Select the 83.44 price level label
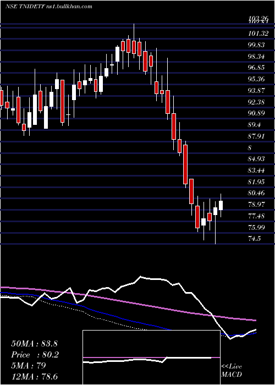Image resolution: width=275 pixels, height=385 pixels. click(x=256, y=170)
